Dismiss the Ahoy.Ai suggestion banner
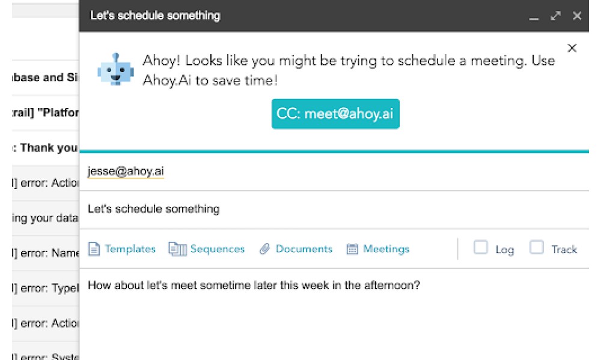This screenshot has width=601, height=360. click(x=572, y=48)
